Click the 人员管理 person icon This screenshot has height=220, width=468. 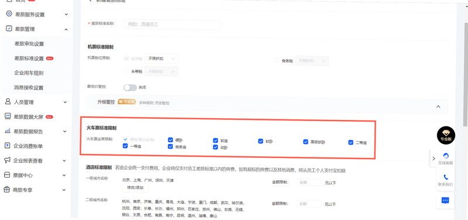[x=8, y=102]
